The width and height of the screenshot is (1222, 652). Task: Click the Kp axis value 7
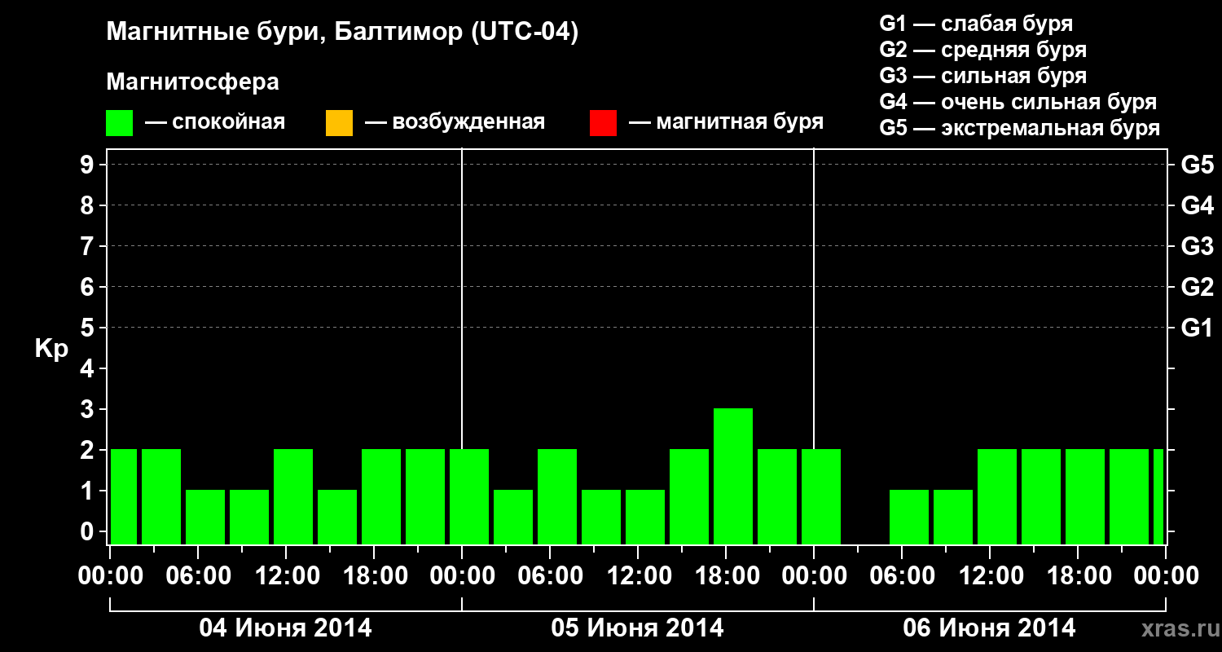(89, 246)
